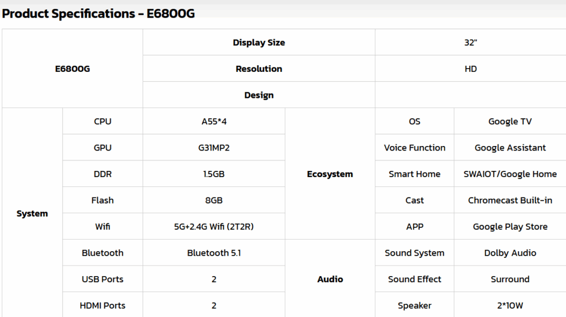Click the Audio category cell

330,279
